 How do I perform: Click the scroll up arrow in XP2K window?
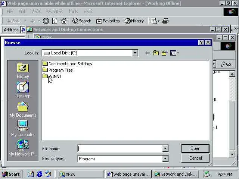(x=232, y=74)
